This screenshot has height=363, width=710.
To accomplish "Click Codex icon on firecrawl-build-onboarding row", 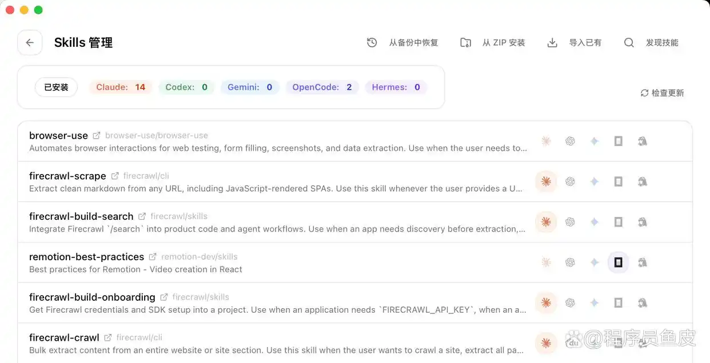I will point(570,303).
